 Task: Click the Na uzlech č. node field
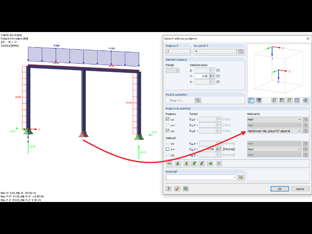coord(215,51)
